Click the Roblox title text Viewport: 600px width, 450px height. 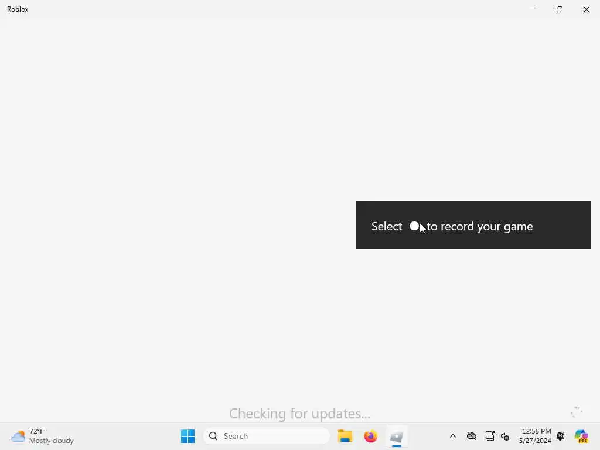pos(18,9)
